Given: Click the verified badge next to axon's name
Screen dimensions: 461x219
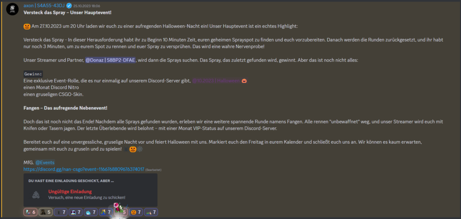Looking at the screenshot, I should [69, 5].
